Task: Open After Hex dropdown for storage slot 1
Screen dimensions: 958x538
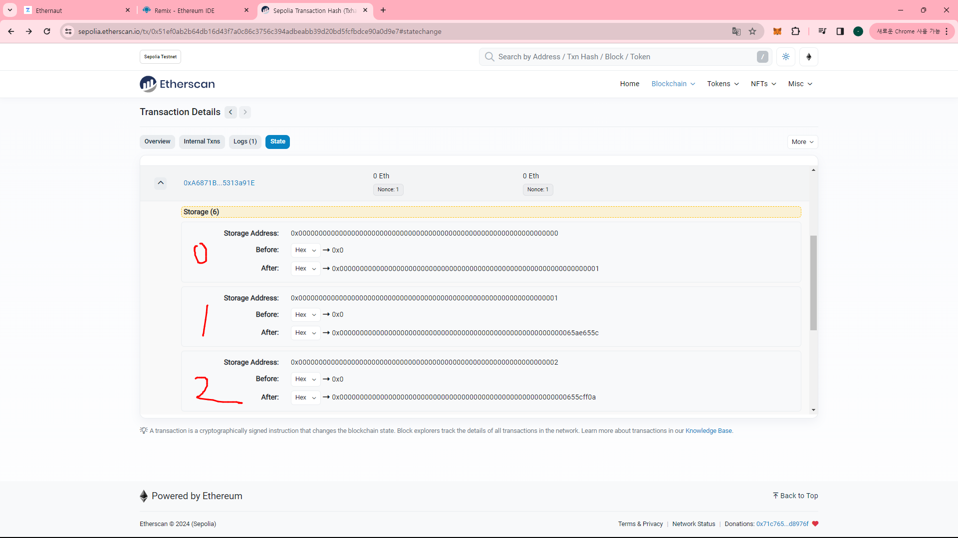Action: point(305,333)
